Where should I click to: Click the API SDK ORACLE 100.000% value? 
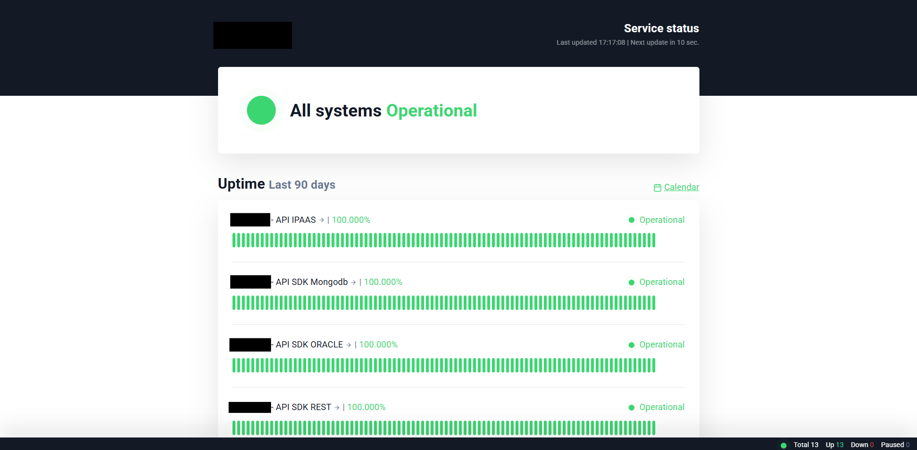point(378,345)
